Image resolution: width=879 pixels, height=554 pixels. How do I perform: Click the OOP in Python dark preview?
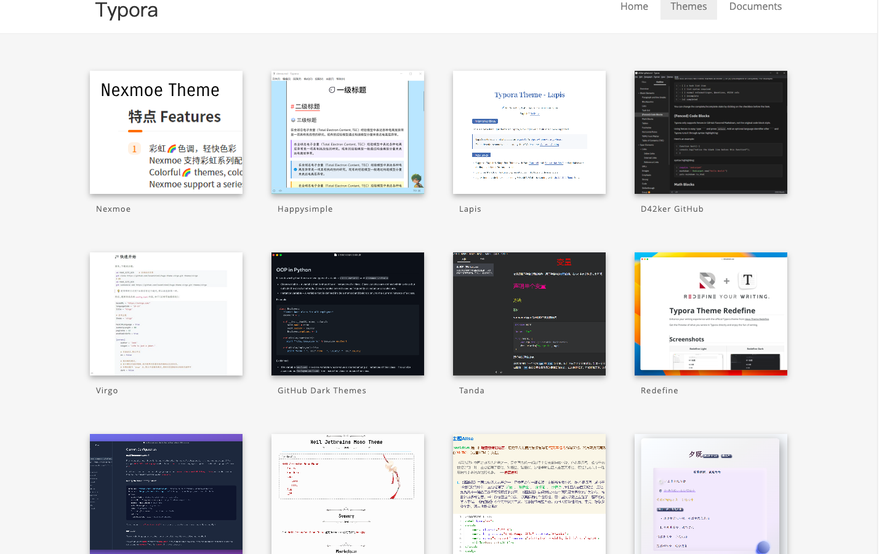348,314
